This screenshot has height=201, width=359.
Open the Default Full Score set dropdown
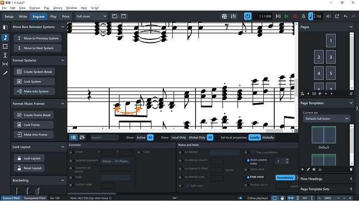[x=327, y=119]
